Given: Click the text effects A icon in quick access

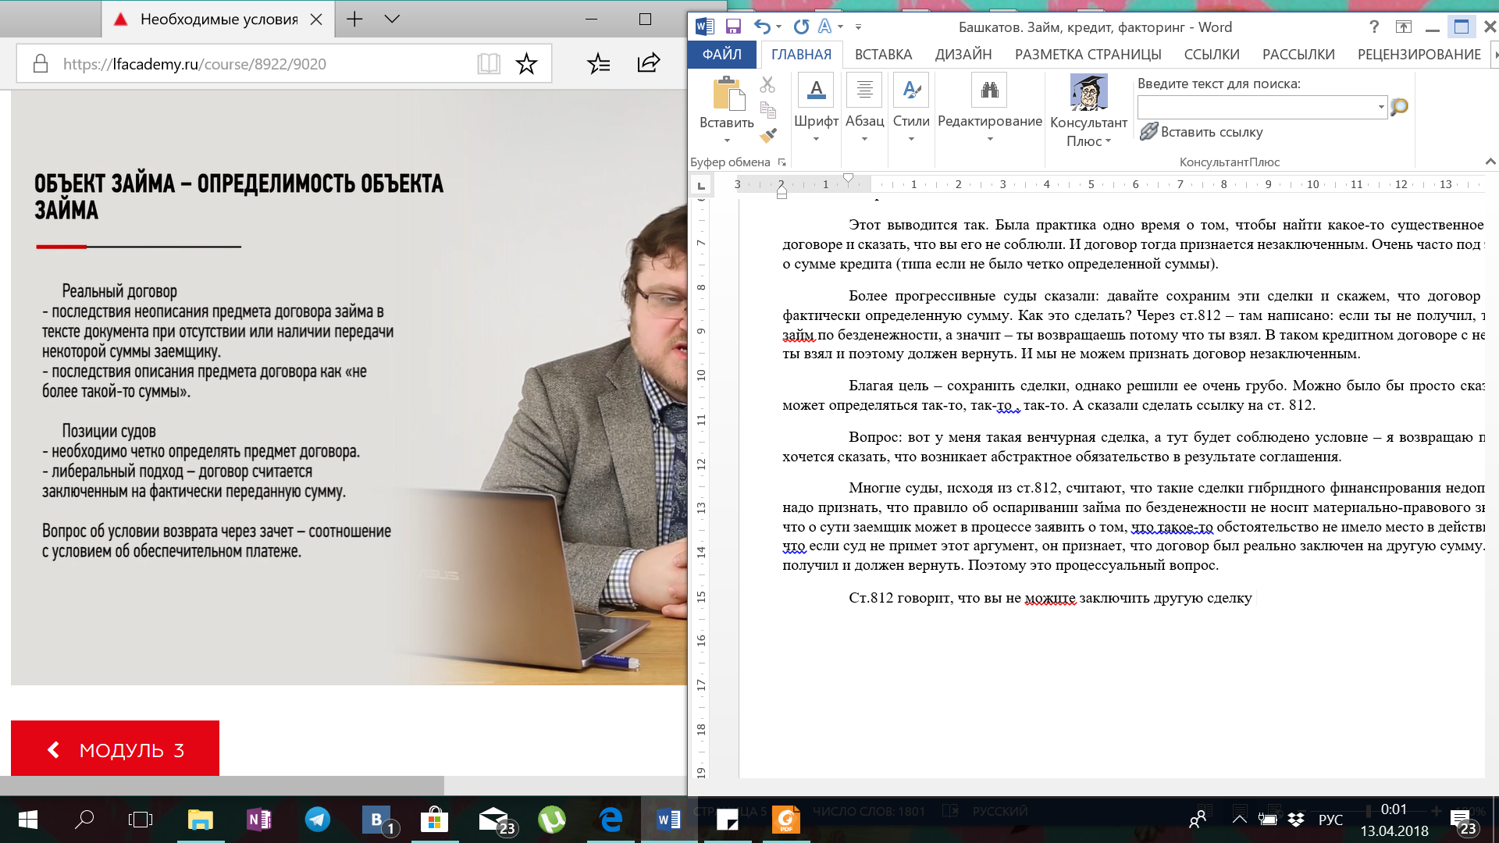Looking at the screenshot, I should pyautogui.click(x=824, y=27).
